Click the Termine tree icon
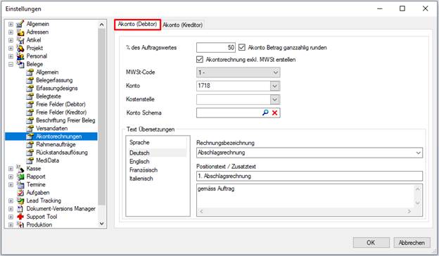The image size is (439, 256). click(20, 185)
